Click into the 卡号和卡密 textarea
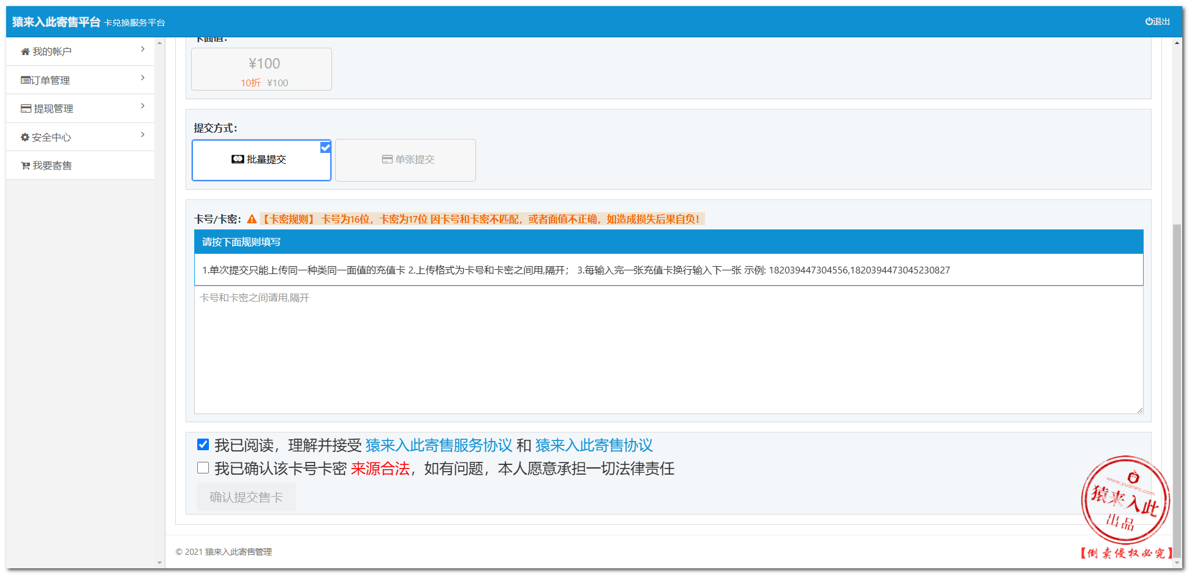1189x575 pixels. [668, 349]
